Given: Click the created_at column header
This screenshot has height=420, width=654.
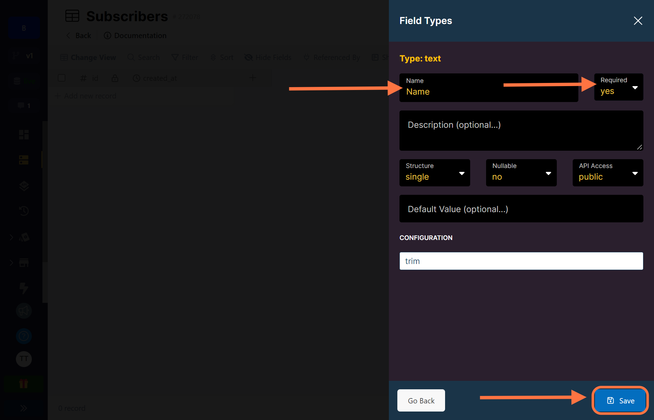Looking at the screenshot, I should click(x=155, y=78).
